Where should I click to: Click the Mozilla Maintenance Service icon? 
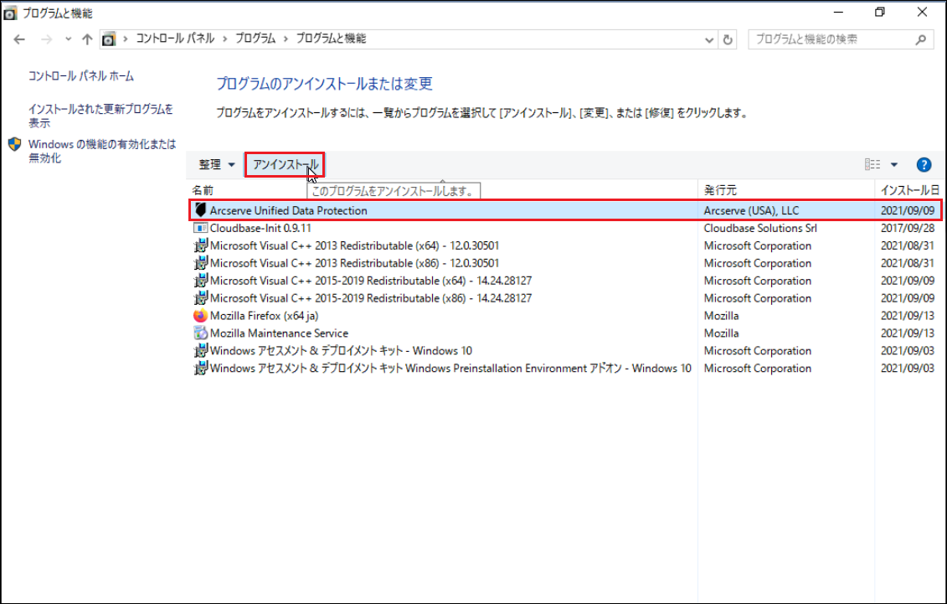[x=200, y=333]
